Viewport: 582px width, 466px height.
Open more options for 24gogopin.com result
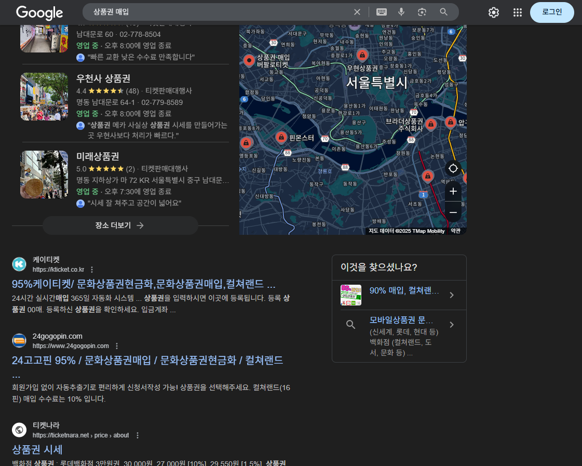pyautogui.click(x=117, y=346)
